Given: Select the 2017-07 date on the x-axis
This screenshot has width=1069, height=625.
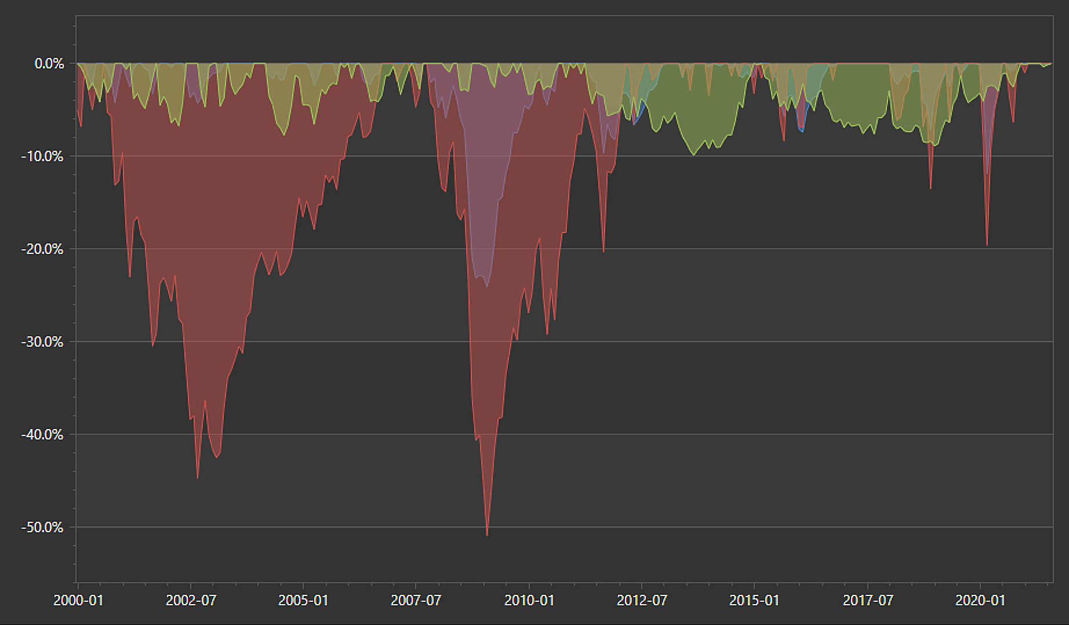Looking at the screenshot, I should point(867,601).
